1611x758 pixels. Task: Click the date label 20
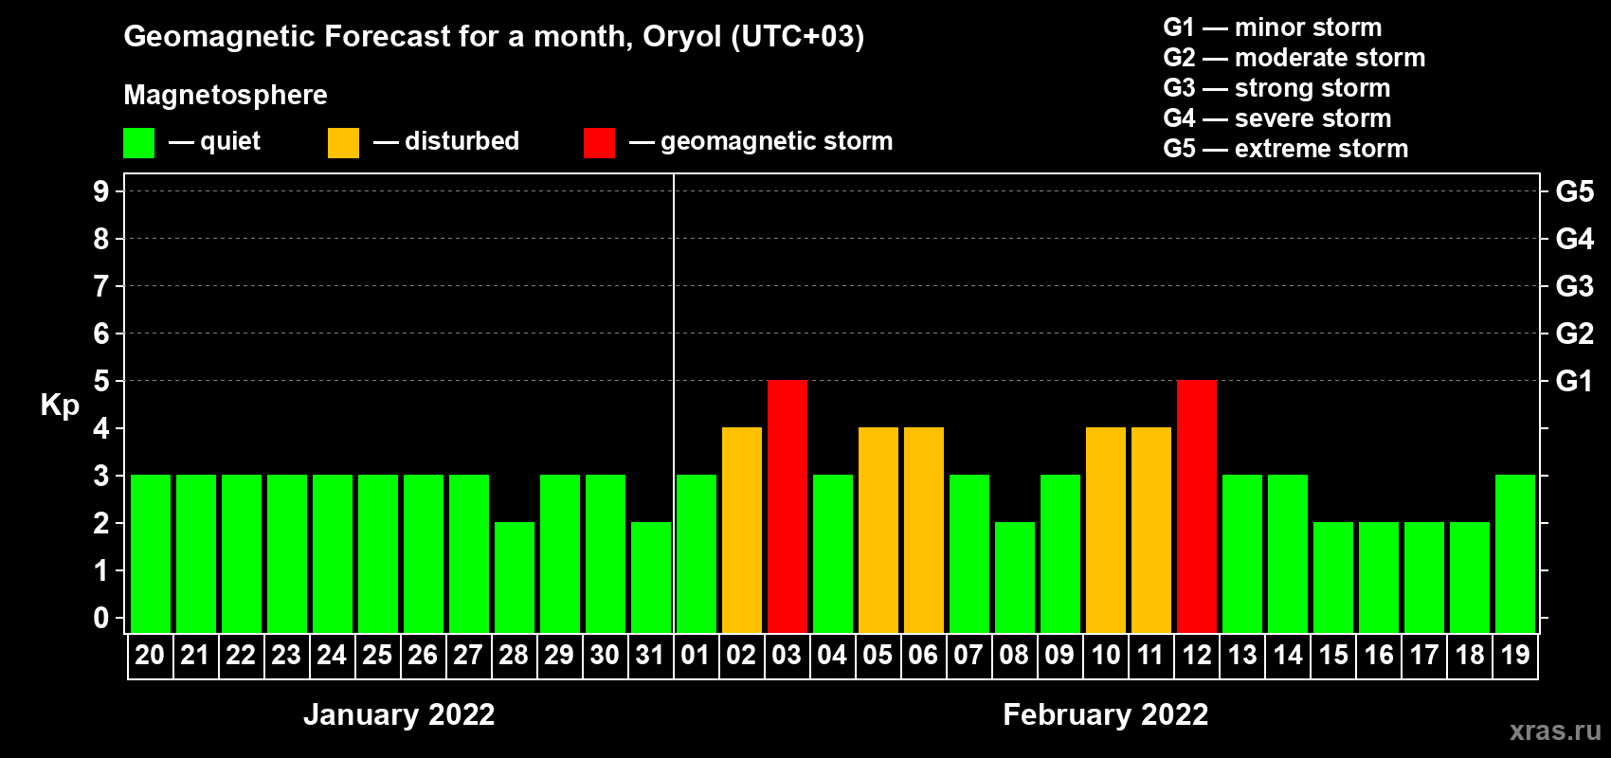click(150, 655)
